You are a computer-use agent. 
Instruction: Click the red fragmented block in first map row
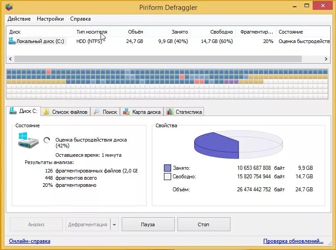[x=49, y=72]
